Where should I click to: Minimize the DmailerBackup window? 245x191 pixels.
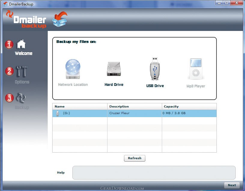coord(219,3)
